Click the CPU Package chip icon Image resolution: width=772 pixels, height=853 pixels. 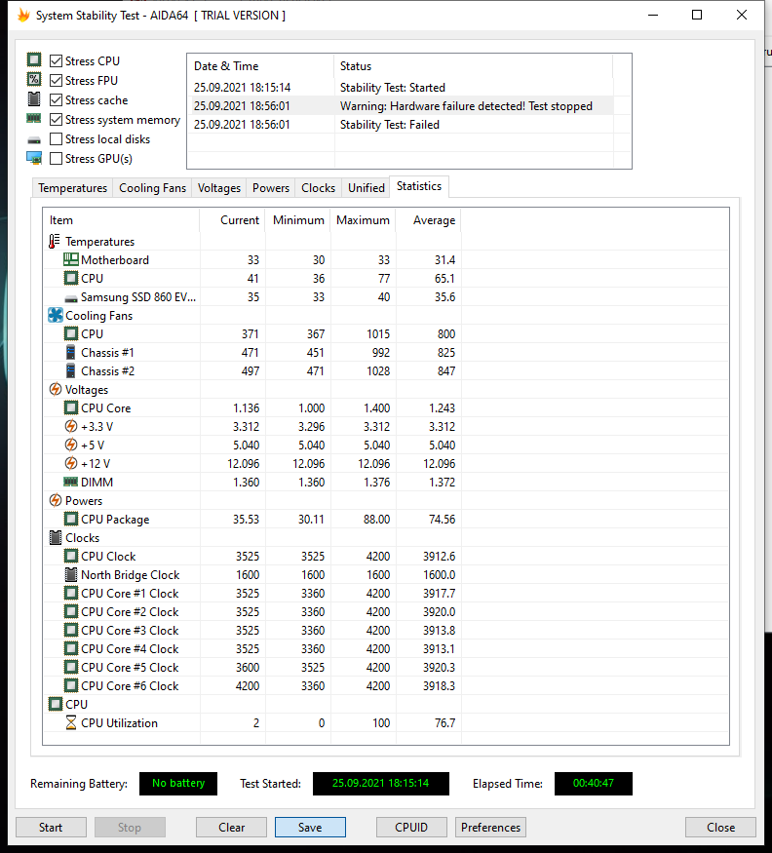71,519
